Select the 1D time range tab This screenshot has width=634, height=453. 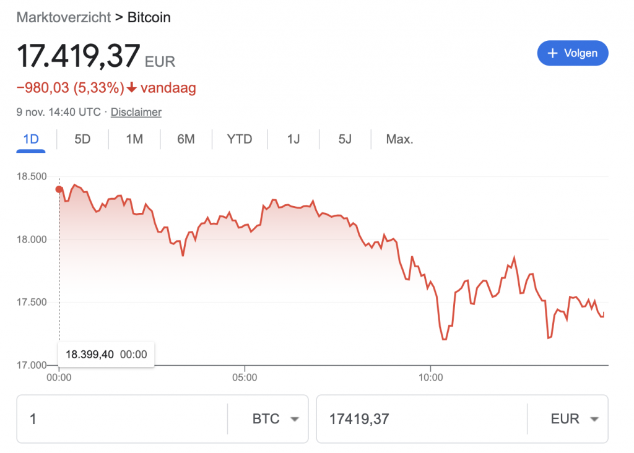(31, 139)
